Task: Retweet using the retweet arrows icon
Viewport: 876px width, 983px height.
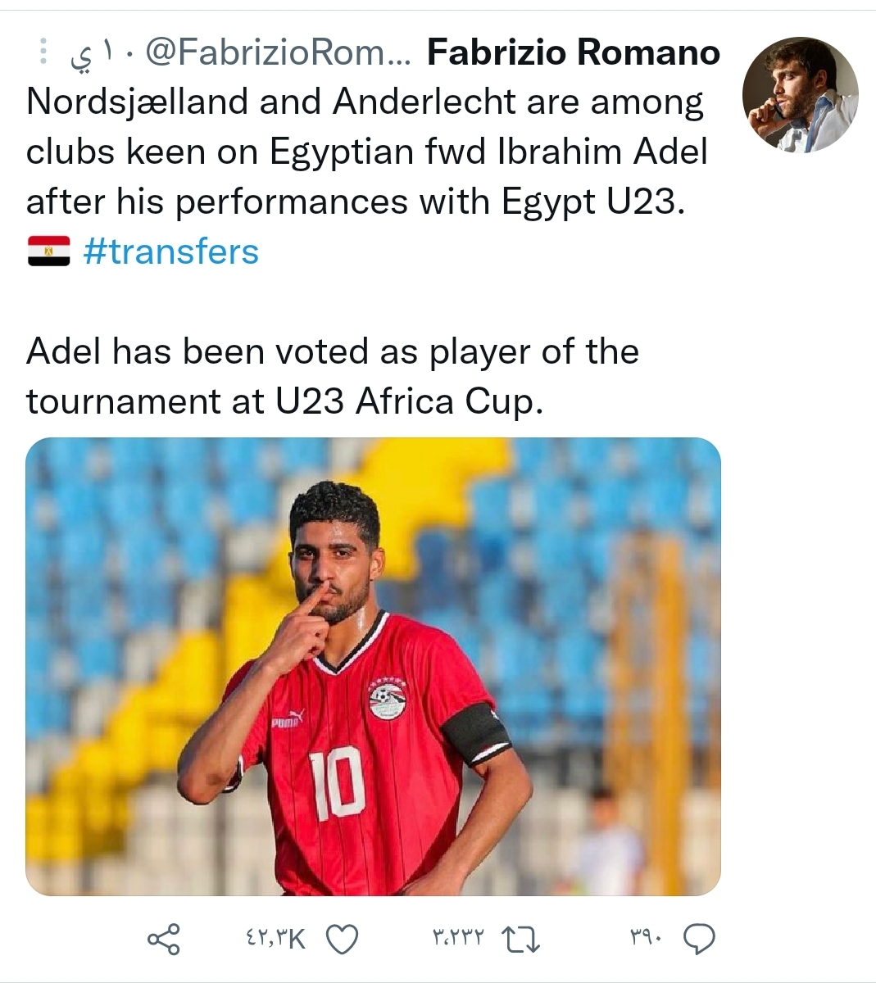Action: coord(521,939)
